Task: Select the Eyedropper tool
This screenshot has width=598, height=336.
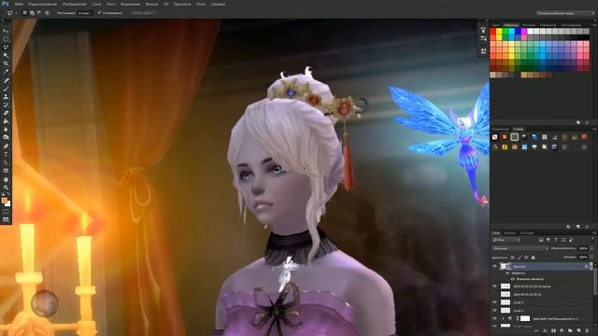Action: [6, 72]
